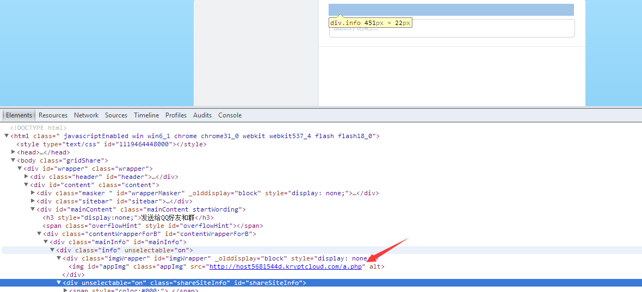Open the Timeline tab
This screenshot has height=292, width=642.
(x=146, y=115)
